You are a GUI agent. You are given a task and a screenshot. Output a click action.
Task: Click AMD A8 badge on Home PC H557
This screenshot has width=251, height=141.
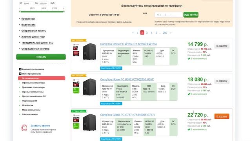pos(76,84)
